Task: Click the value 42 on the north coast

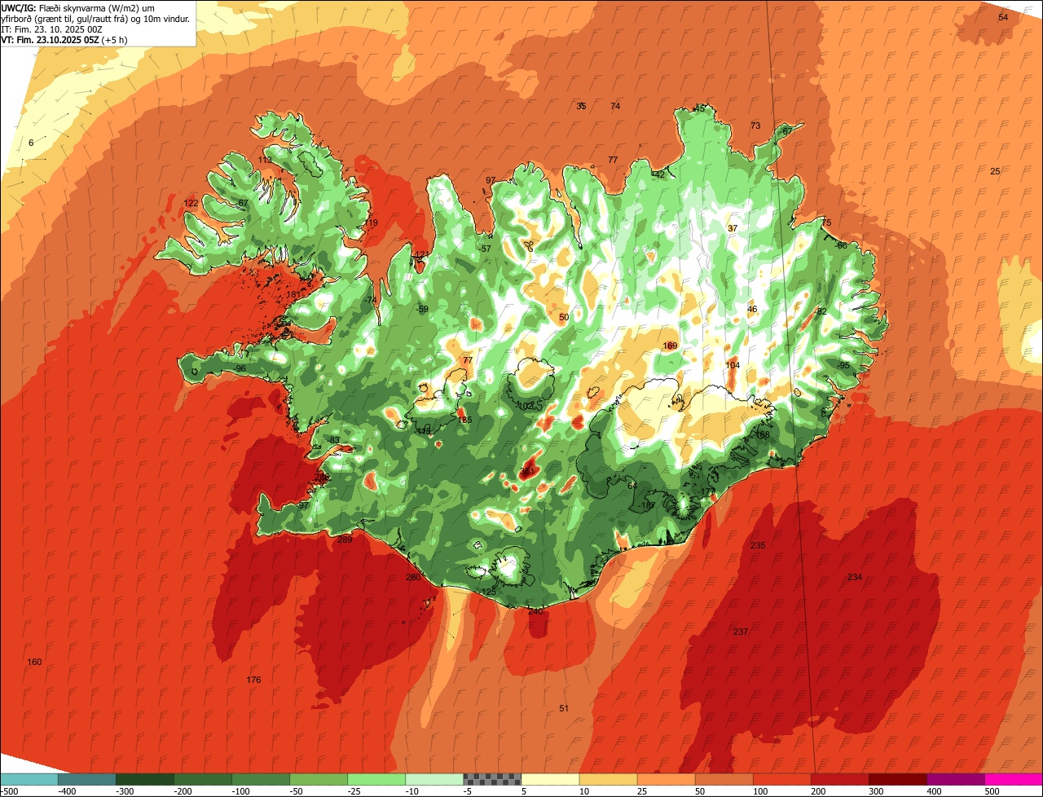Action: [x=660, y=174]
